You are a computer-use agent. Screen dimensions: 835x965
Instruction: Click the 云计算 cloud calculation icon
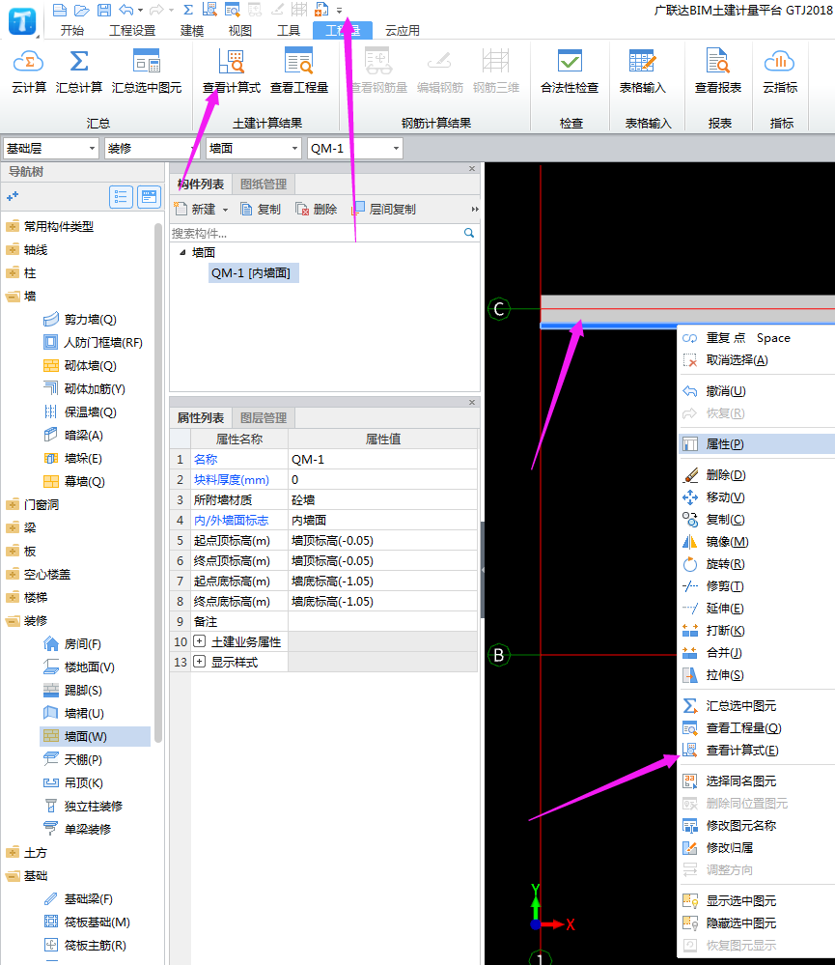[28, 62]
